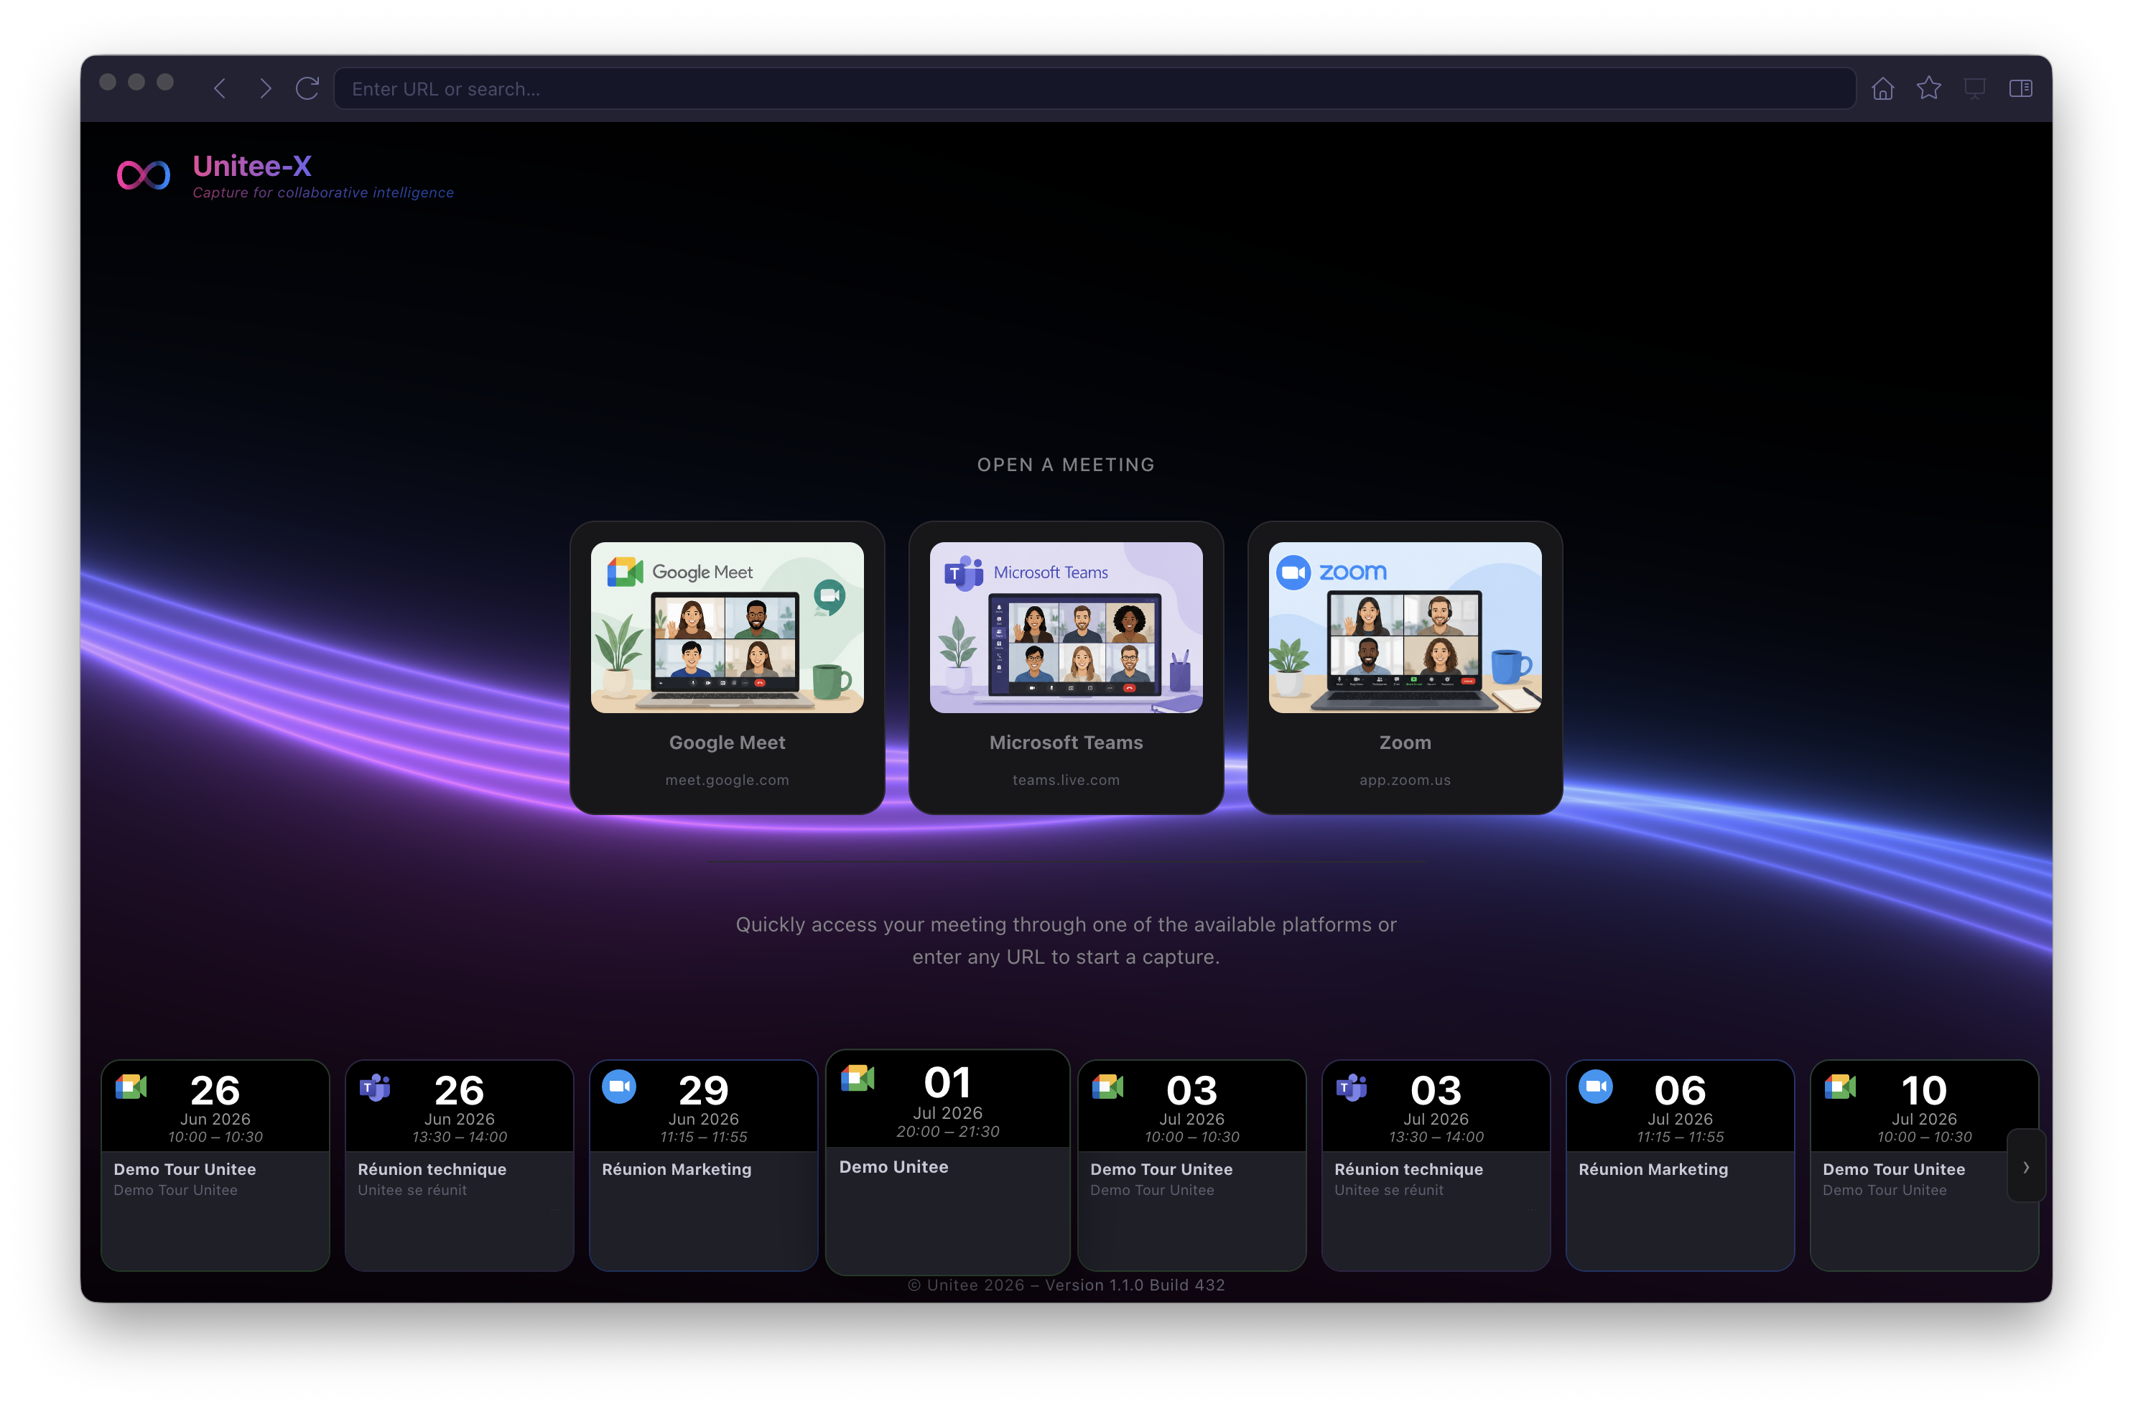Open the app.zoom.us link
The width and height of the screenshot is (2133, 1409).
tap(1404, 780)
